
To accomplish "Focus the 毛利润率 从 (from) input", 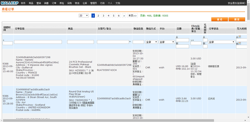I will (205, 40).
